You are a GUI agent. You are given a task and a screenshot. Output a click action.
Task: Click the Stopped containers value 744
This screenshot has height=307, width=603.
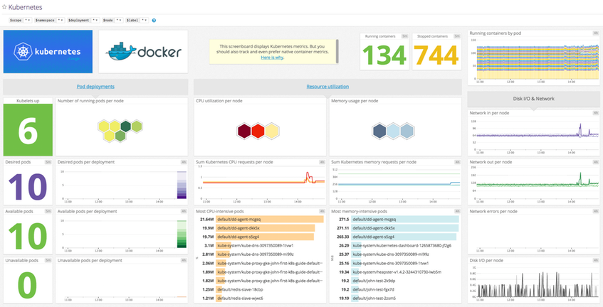(436, 55)
